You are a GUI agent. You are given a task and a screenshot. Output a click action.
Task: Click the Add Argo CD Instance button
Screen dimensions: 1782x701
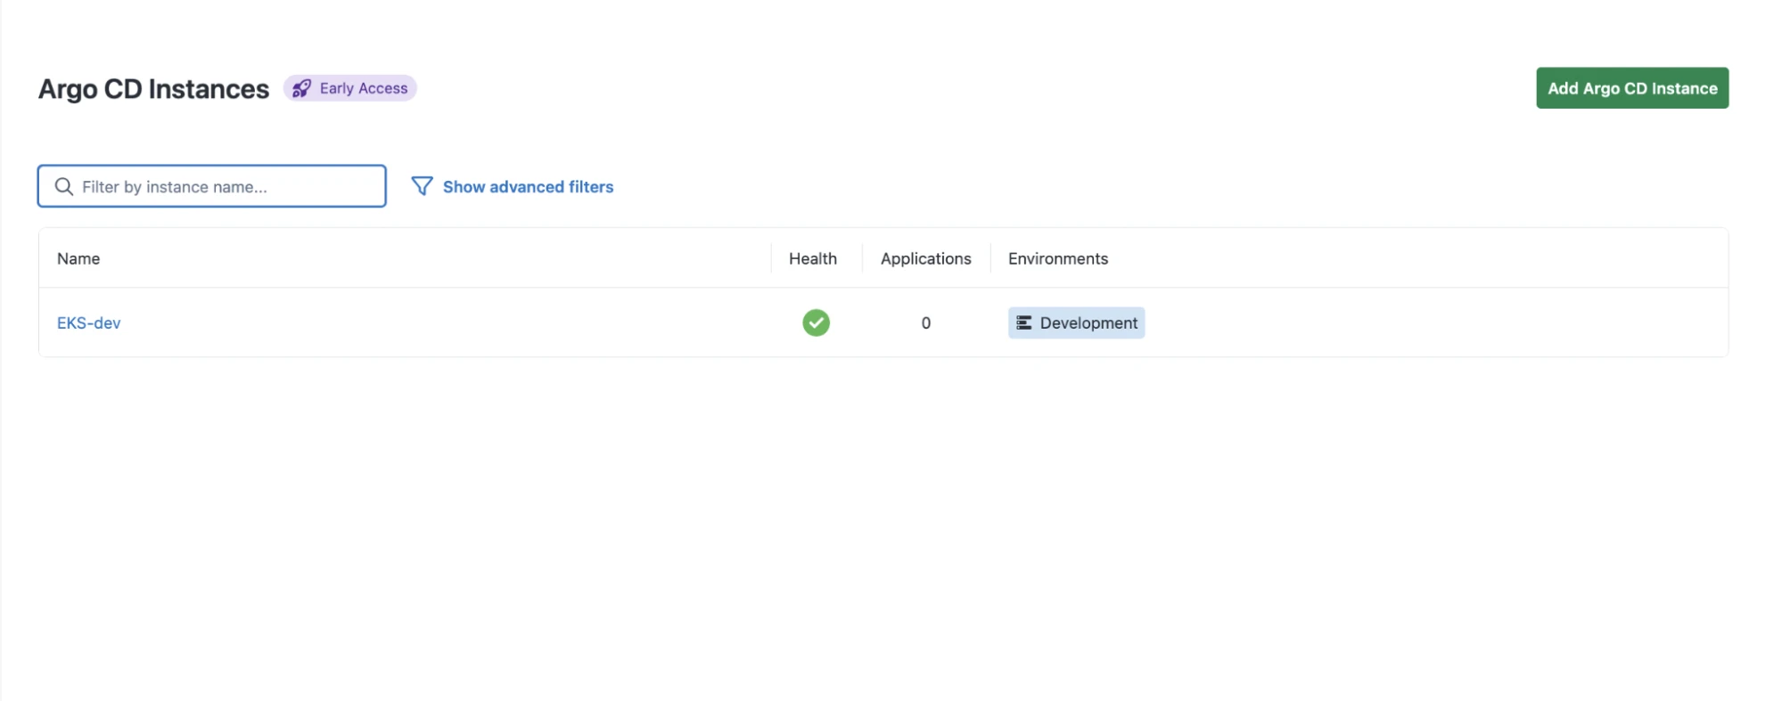click(1631, 88)
